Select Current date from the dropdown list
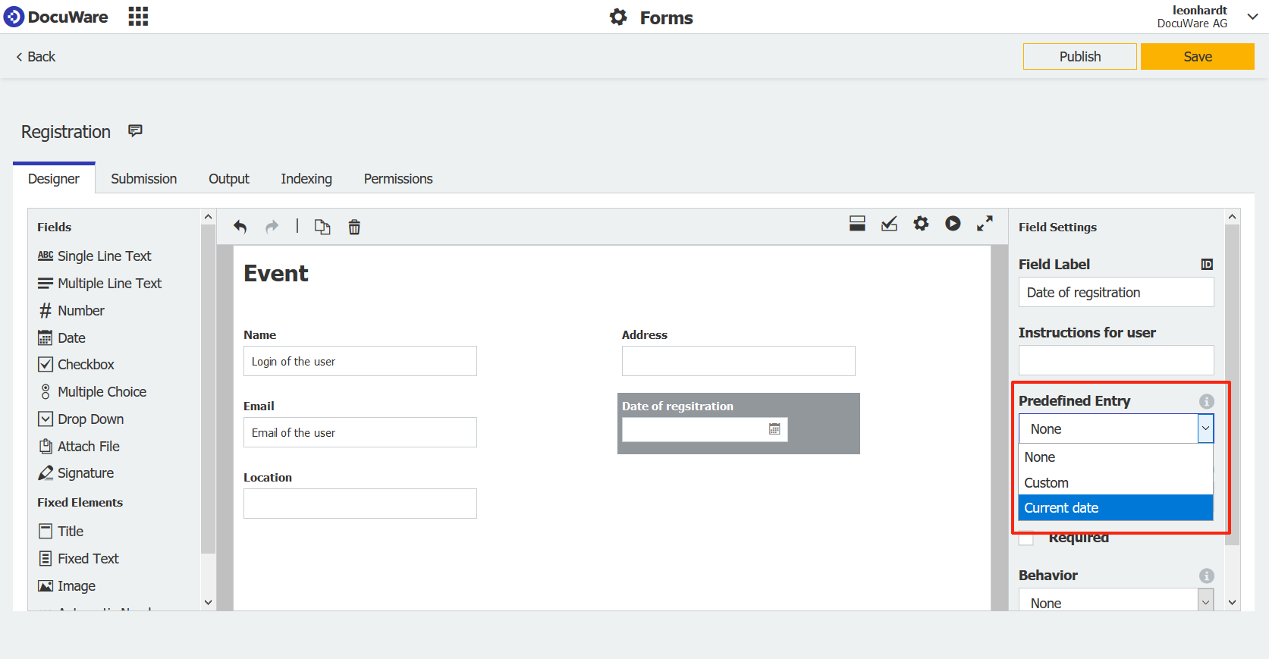Image resolution: width=1269 pixels, height=659 pixels. (x=1115, y=508)
